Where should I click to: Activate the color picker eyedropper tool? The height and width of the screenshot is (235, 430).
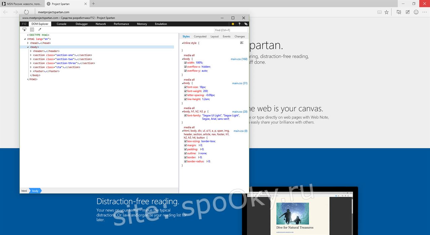point(40,29)
